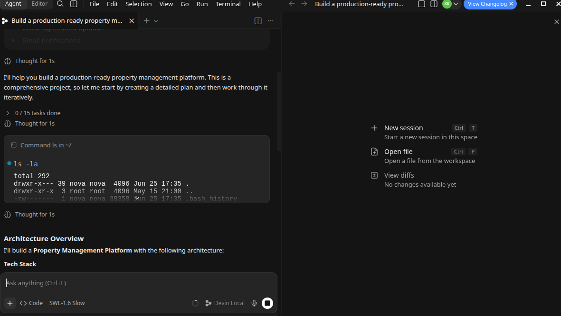
Task: Open the Go menu
Action: (185, 4)
